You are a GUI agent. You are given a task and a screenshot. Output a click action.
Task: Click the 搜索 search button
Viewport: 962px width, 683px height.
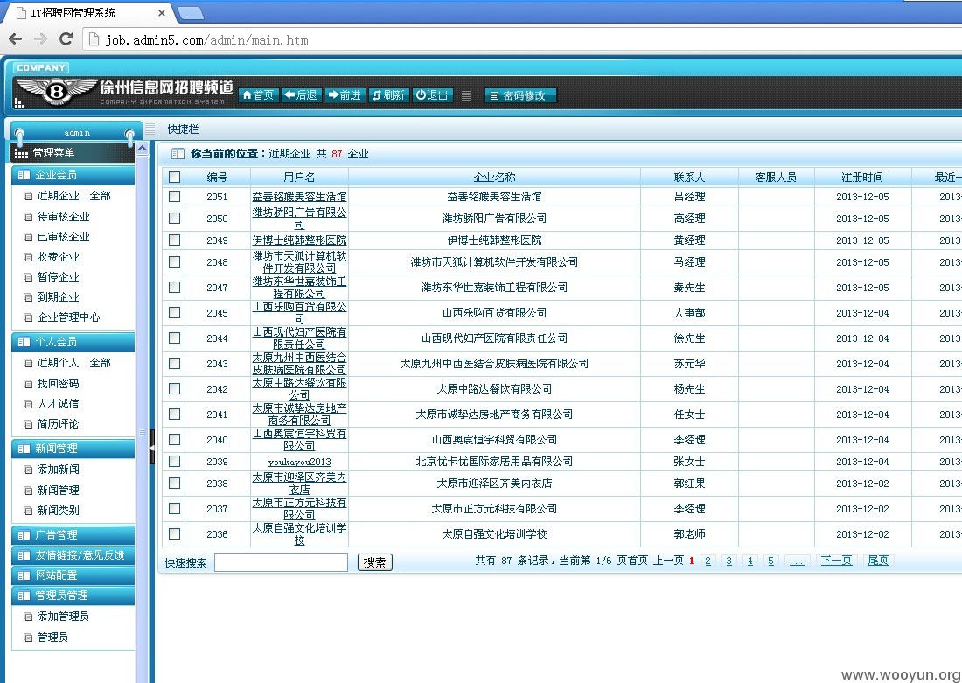click(x=375, y=562)
